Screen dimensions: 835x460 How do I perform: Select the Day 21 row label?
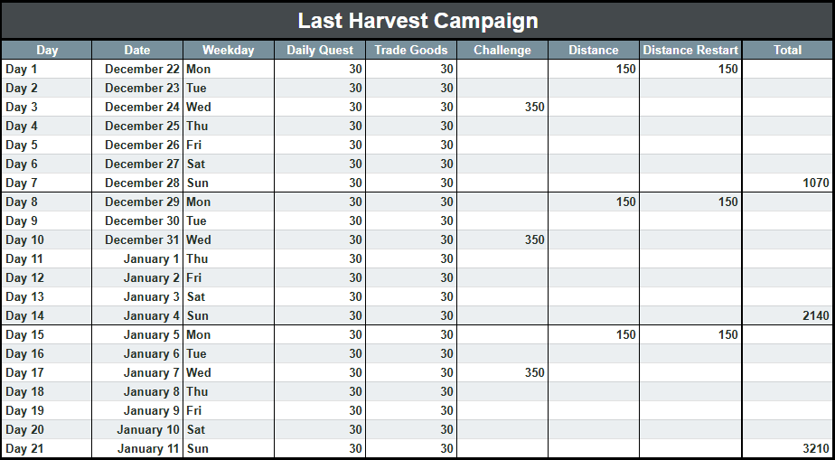pyautogui.click(x=25, y=448)
